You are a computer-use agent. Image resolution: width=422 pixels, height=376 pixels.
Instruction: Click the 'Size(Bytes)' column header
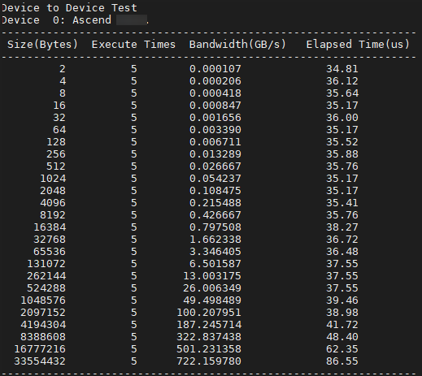pos(42,45)
